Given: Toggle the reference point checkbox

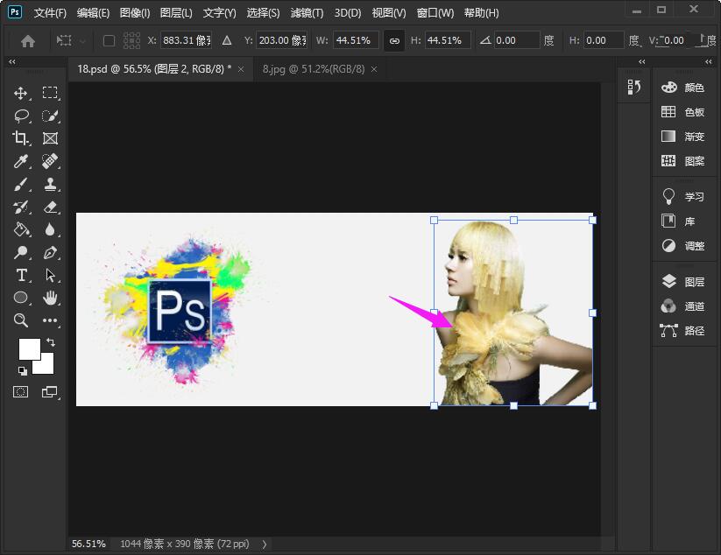Looking at the screenshot, I should [109, 40].
